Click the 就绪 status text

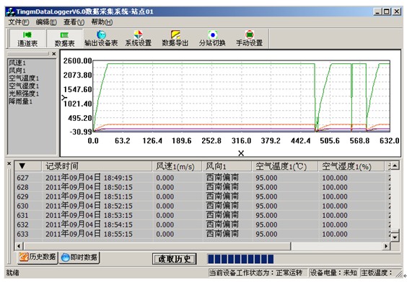point(12,273)
